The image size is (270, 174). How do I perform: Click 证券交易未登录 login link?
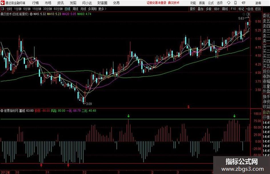[157, 3]
